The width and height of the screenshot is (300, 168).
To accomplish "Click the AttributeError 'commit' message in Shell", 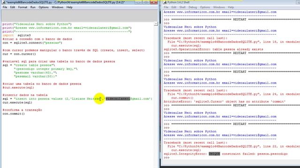I will 225,102.
